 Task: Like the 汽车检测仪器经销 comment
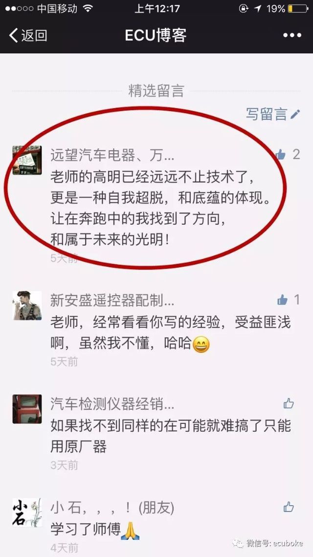pyautogui.click(x=289, y=403)
